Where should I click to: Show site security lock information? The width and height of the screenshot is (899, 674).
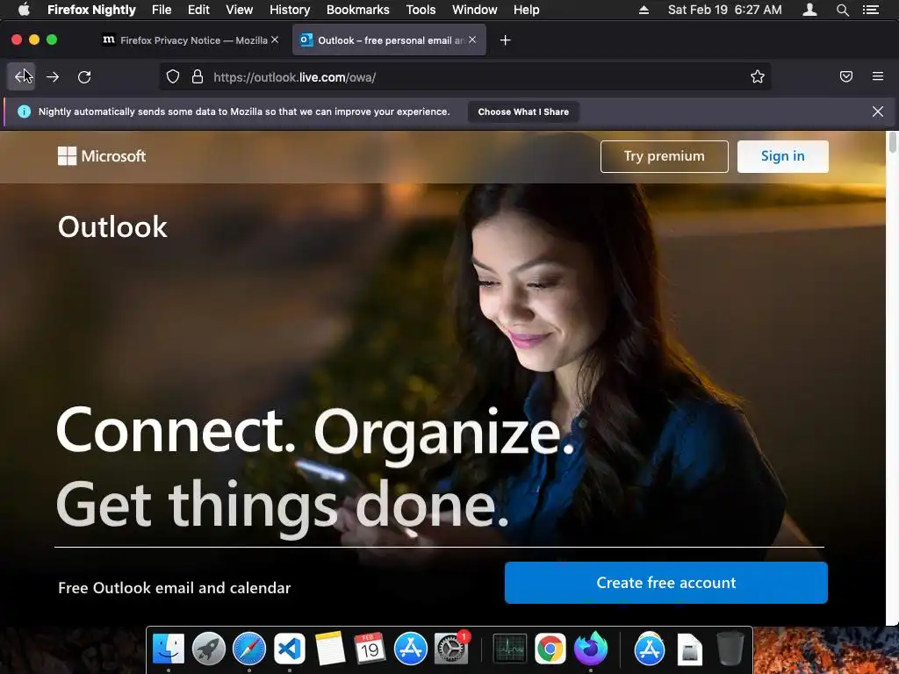coord(198,77)
